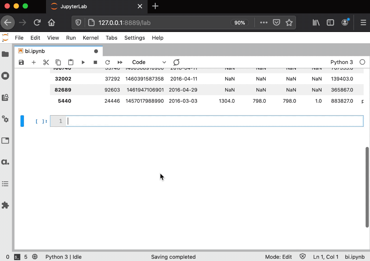
Task: Select the bi.ipynb notebook tab
Action: click(x=58, y=51)
